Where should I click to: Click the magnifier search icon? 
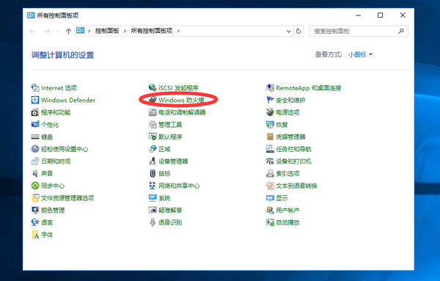click(x=401, y=31)
